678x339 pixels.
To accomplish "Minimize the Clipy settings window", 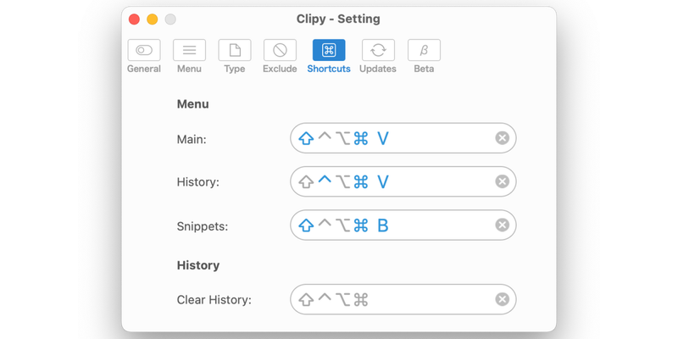I will coord(153,19).
